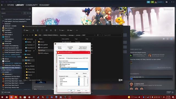Click the Rename icon in File Explorer toolbar

46,30
